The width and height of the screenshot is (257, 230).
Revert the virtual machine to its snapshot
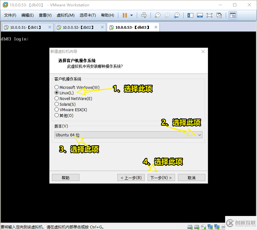tap(167, 15)
